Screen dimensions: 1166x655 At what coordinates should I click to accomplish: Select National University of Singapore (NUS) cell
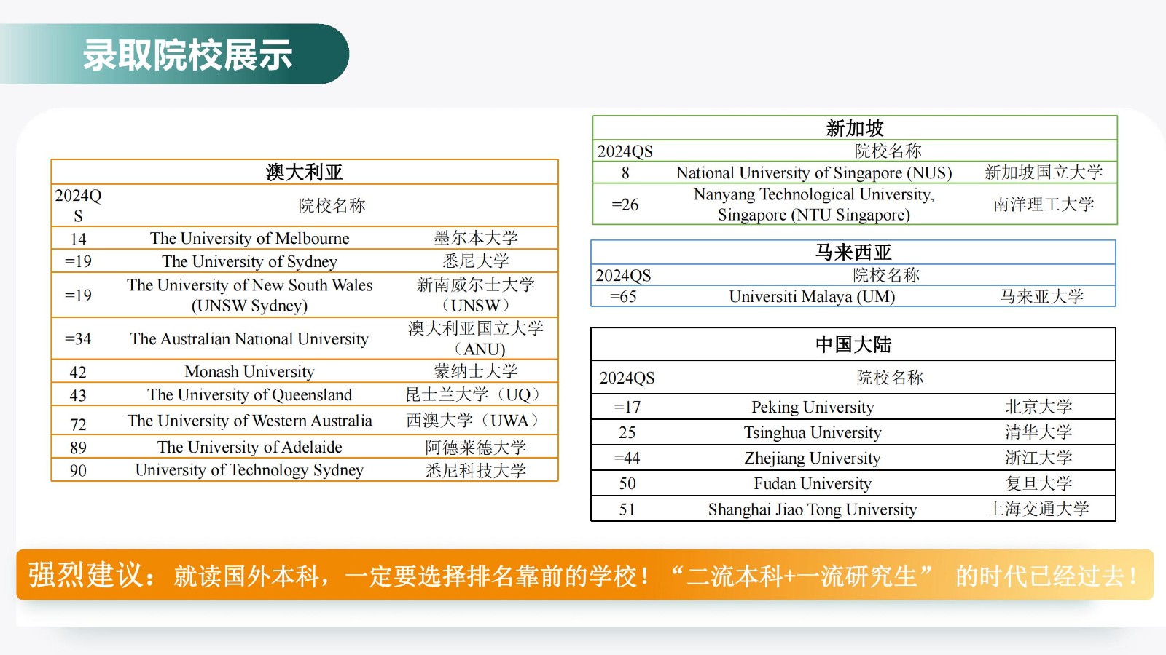814,172
